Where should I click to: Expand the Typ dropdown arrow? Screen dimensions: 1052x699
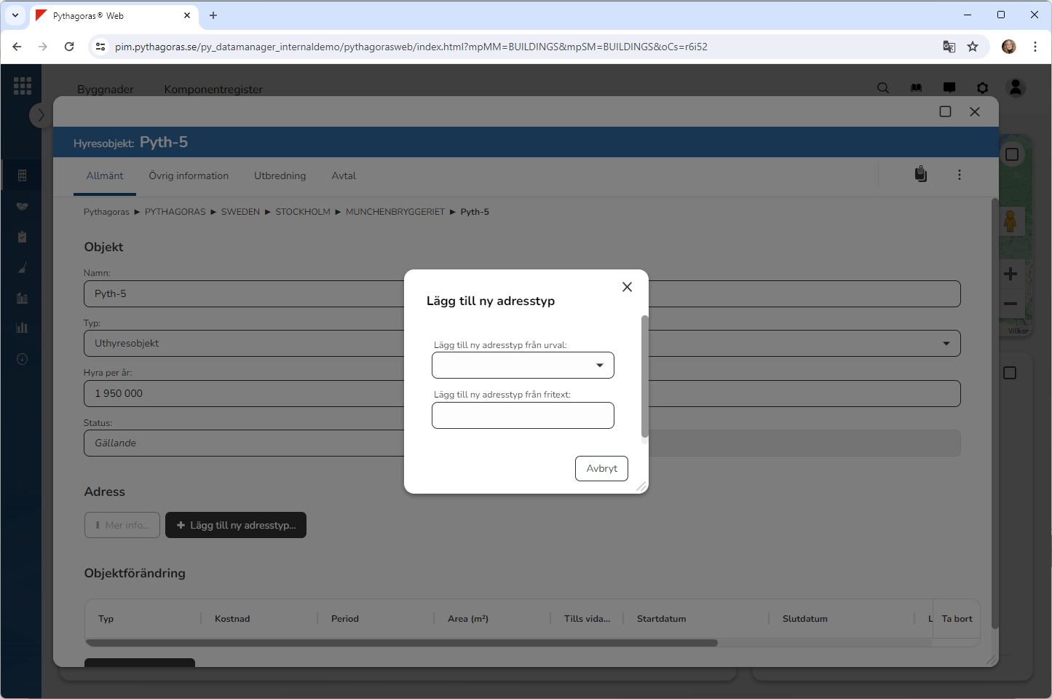tap(946, 344)
